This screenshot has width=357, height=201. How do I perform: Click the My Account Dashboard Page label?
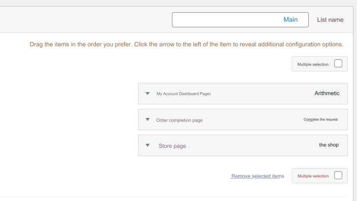click(184, 94)
